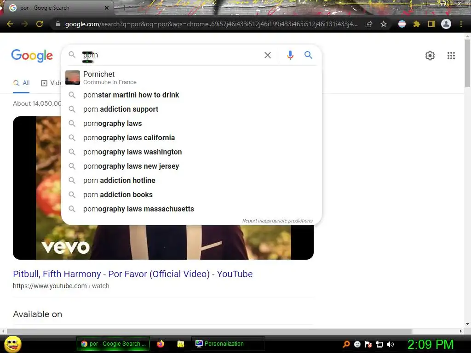Click the Google logo

[32, 56]
